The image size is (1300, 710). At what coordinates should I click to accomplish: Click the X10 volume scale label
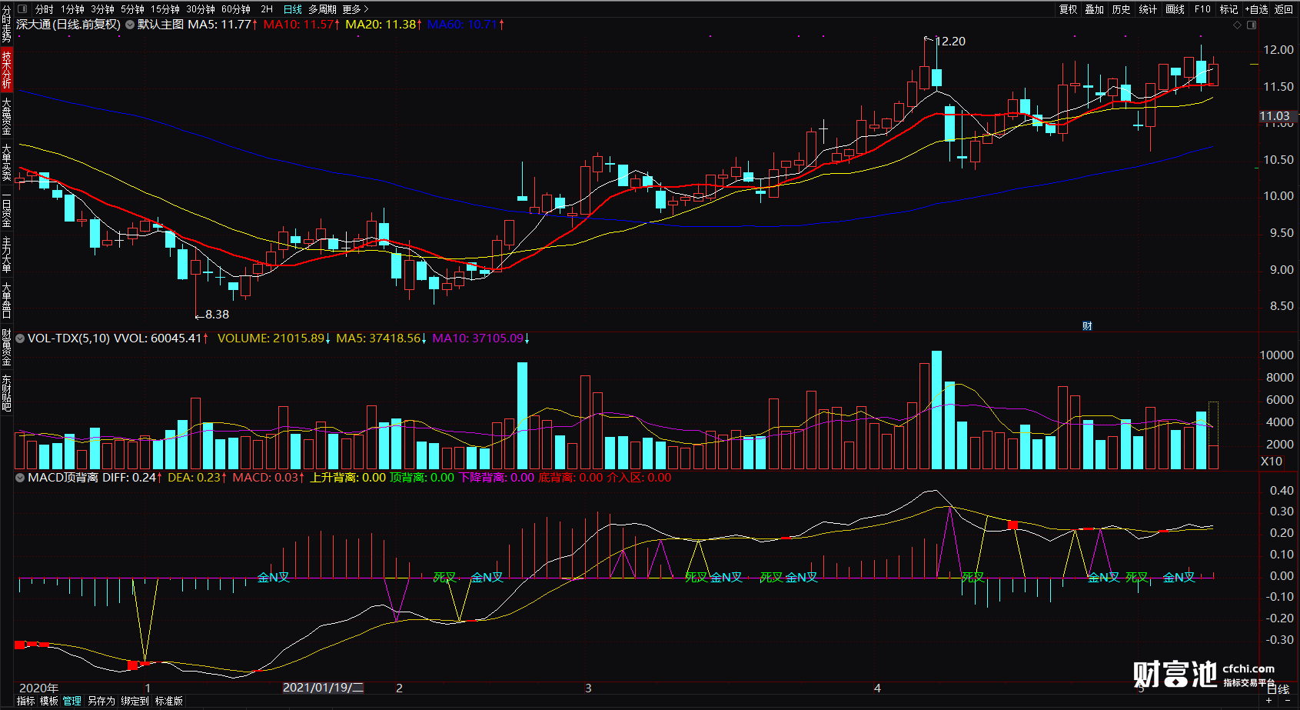click(x=1272, y=462)
